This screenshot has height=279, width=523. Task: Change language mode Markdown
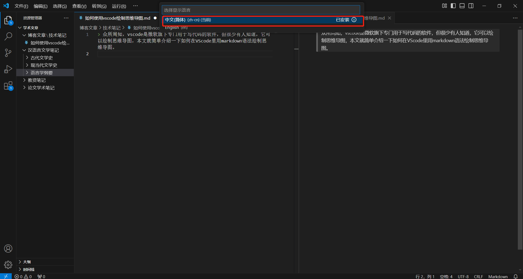coord(498,277)
